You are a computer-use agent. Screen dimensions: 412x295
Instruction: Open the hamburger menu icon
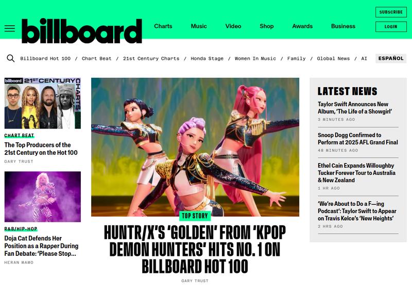10,28
